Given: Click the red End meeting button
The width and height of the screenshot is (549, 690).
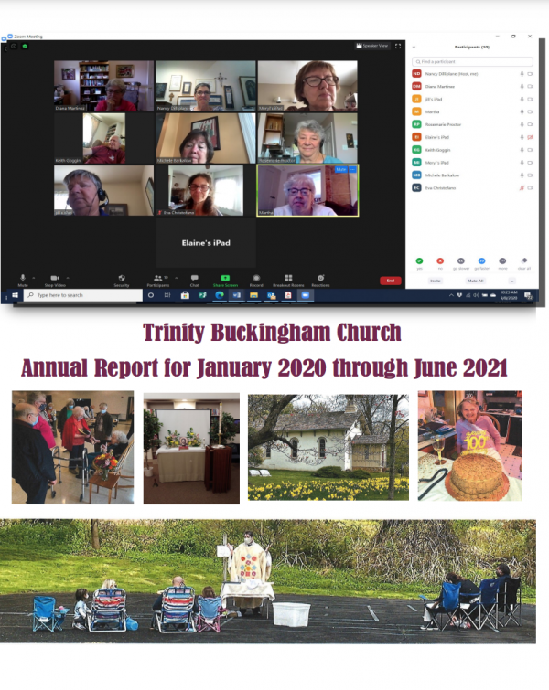Looking at the screenshot, I should (x=391, y=281).
